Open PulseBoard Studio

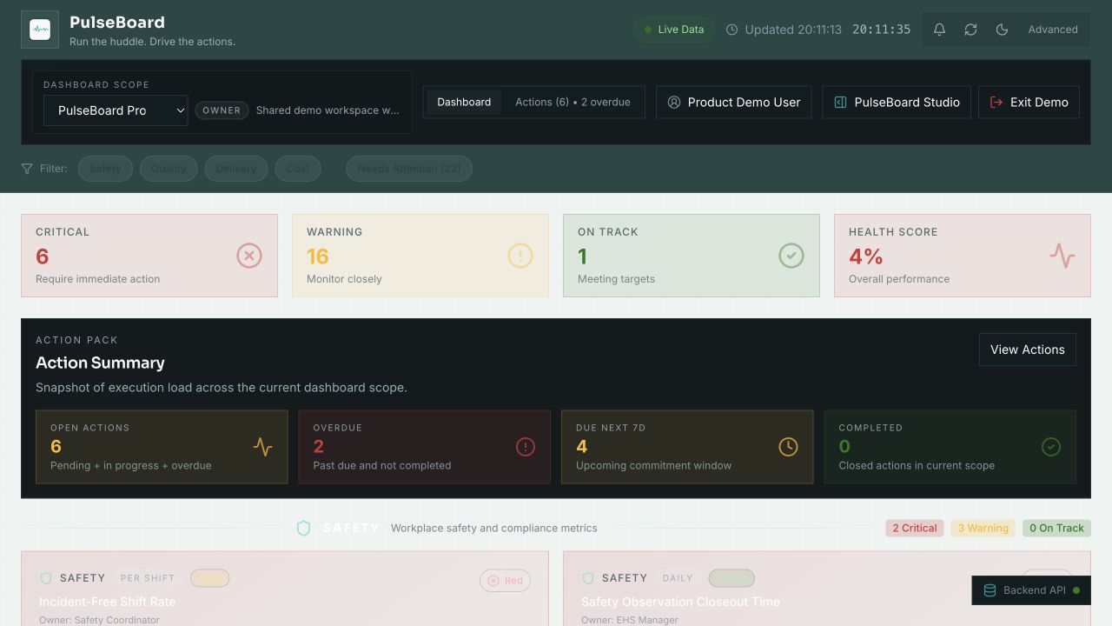[897, 102]
